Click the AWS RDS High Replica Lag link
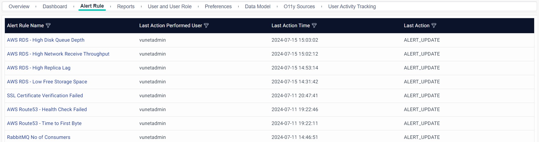This screenshot has height=142, width=539. 39,68
